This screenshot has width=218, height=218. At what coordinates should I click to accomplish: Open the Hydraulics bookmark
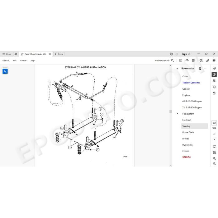click(187, 145)
